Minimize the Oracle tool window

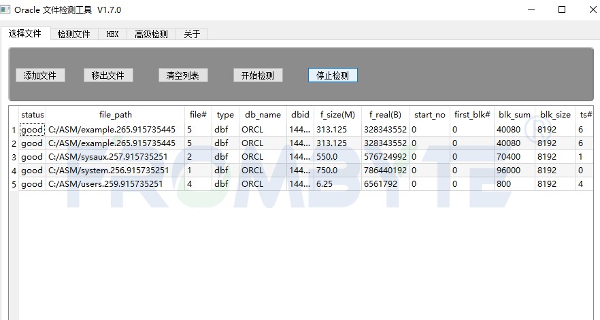tap(531, 10)
